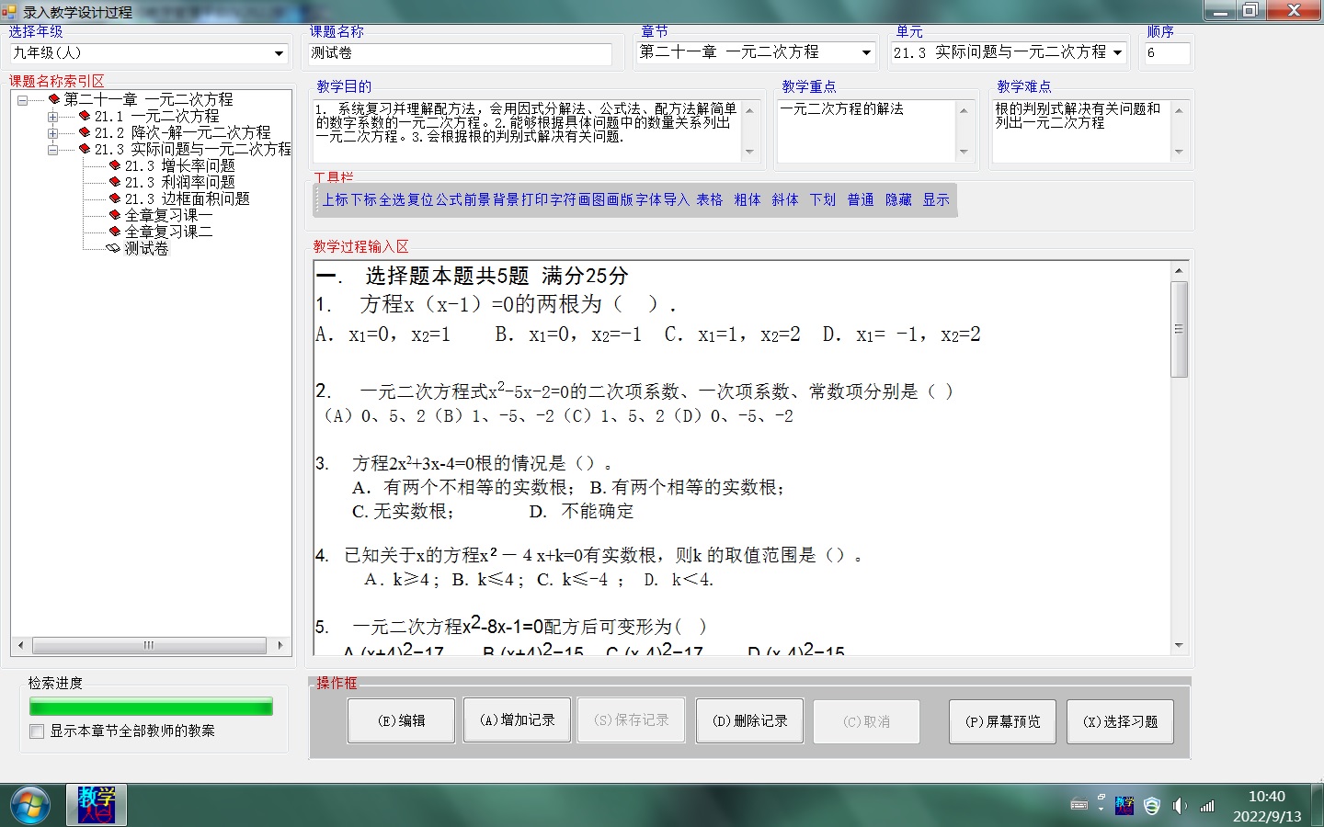1324x827 pixels.
Task: Select 21.3 增长率问题 in the tree
Action: 180,166
